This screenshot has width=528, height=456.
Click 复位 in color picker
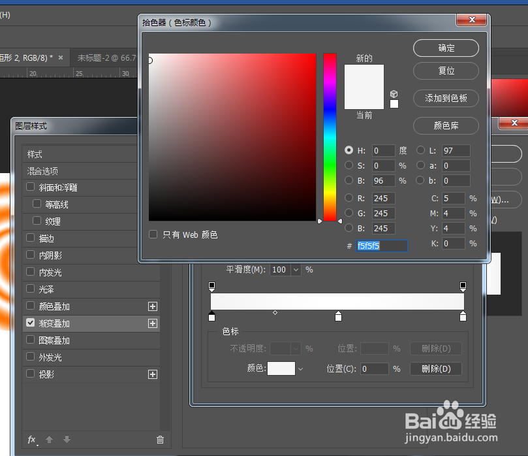(446, 71)
